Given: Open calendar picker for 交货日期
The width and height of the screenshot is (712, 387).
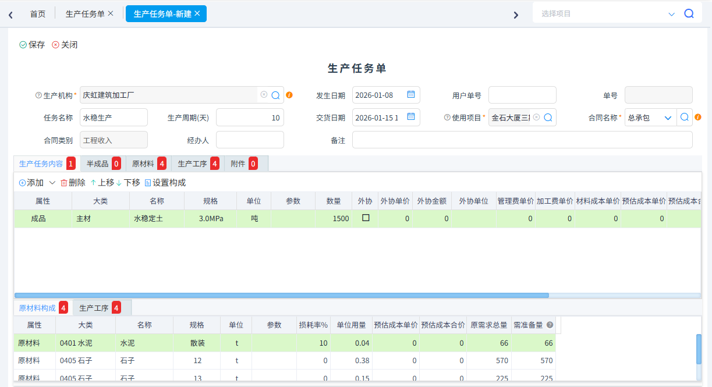Looking at the screenshot, I should [x=410, y=117].
